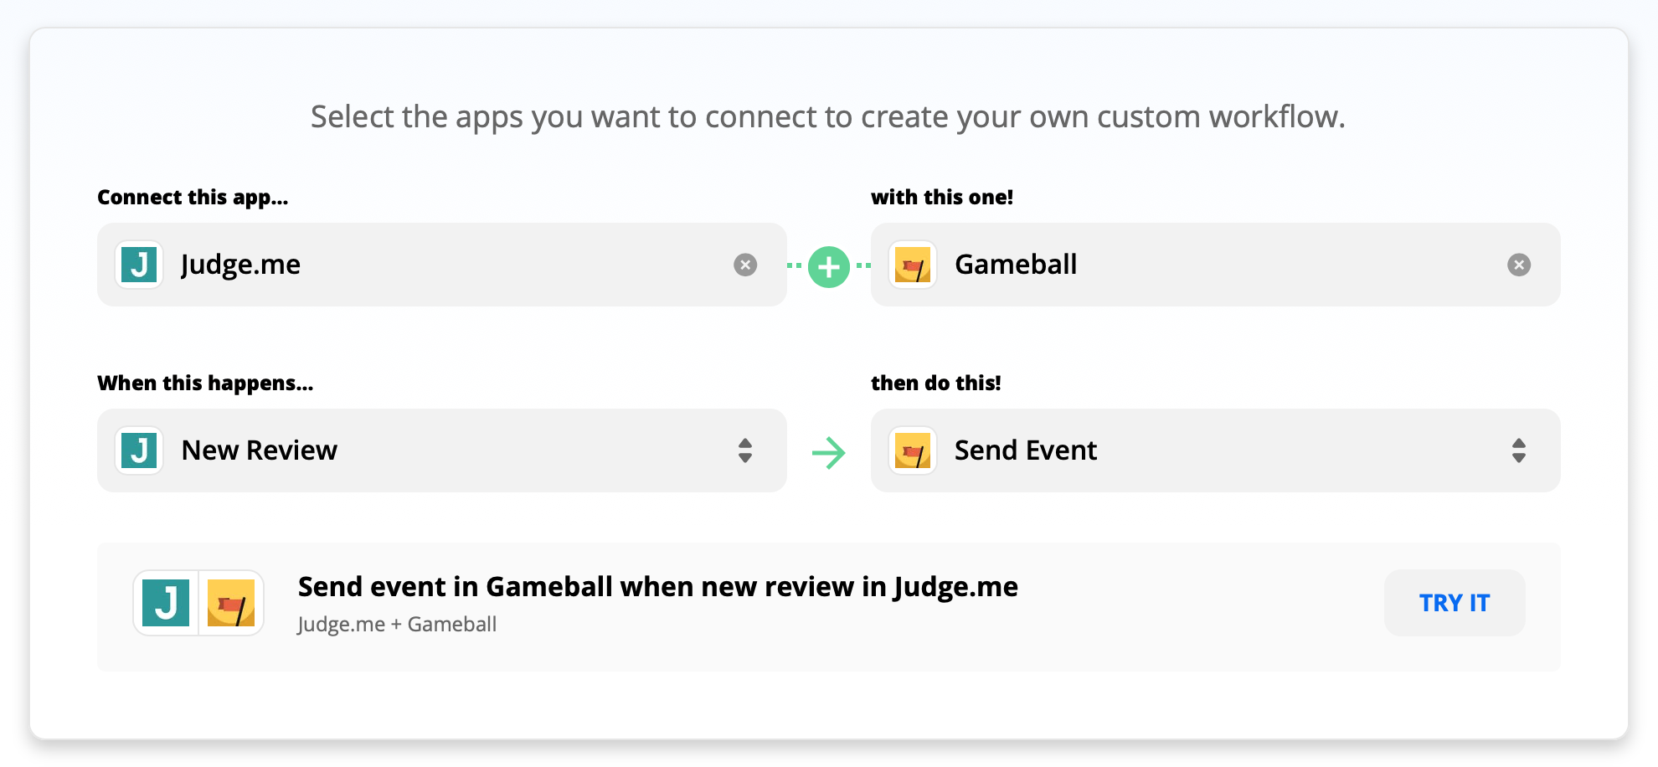Click the Judge.me logo in app selector
The image size is (1658, 767).
[x=139, y=265]
